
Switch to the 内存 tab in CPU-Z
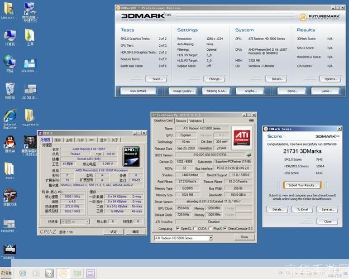[80, 140]
